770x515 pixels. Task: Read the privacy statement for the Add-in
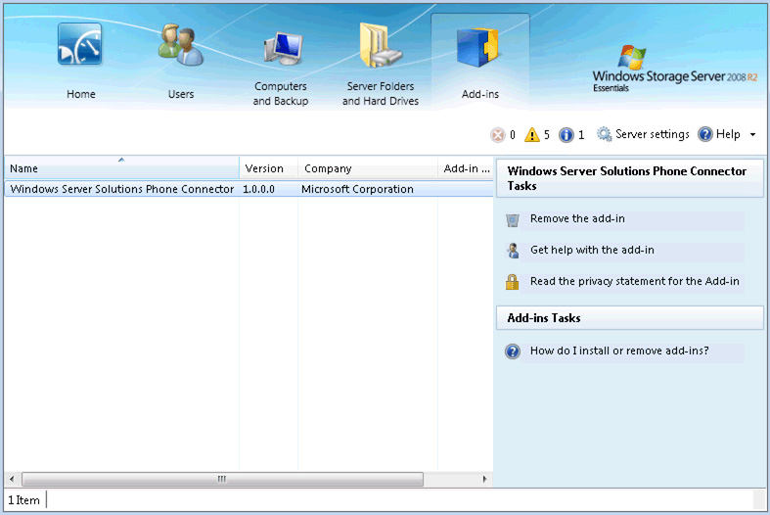click(634, 282)
